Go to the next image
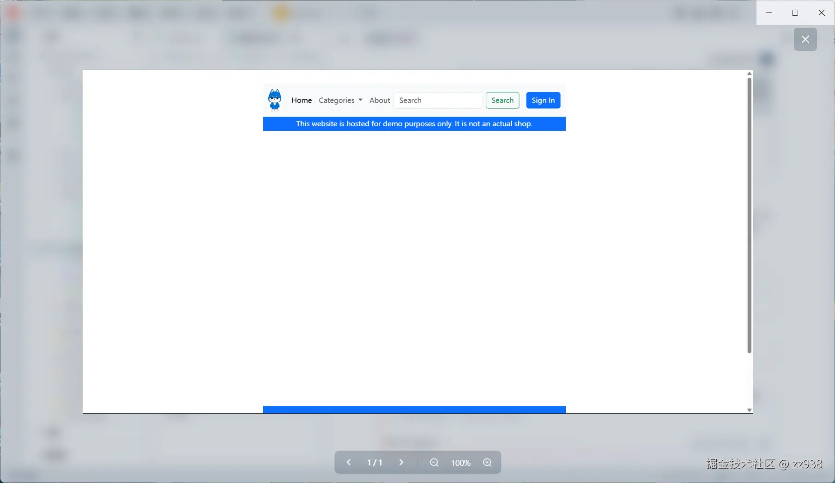The height and width of the screenshot is (483, 835). point(401,463)
